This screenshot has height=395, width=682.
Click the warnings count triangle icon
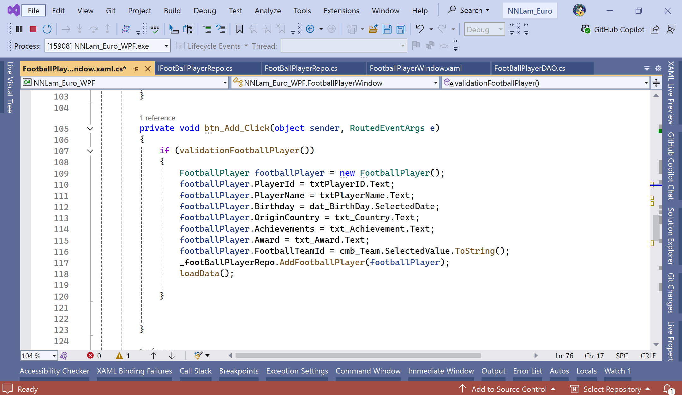(119, 355)
